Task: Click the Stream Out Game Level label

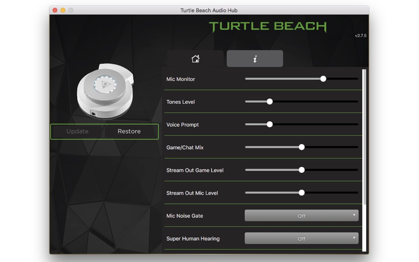Action: 195,170
